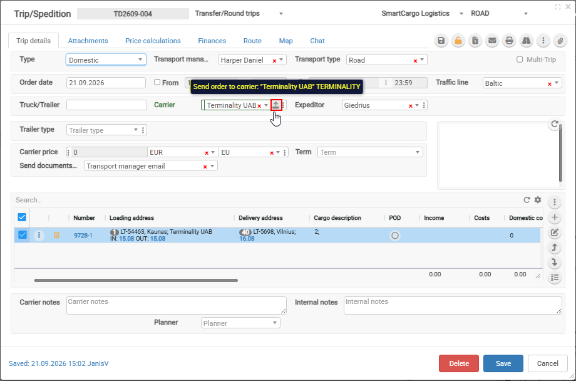Viewport: 576px width, 381px height.
Task: Click the printer icon in toolbar
Action: point(509,41)
